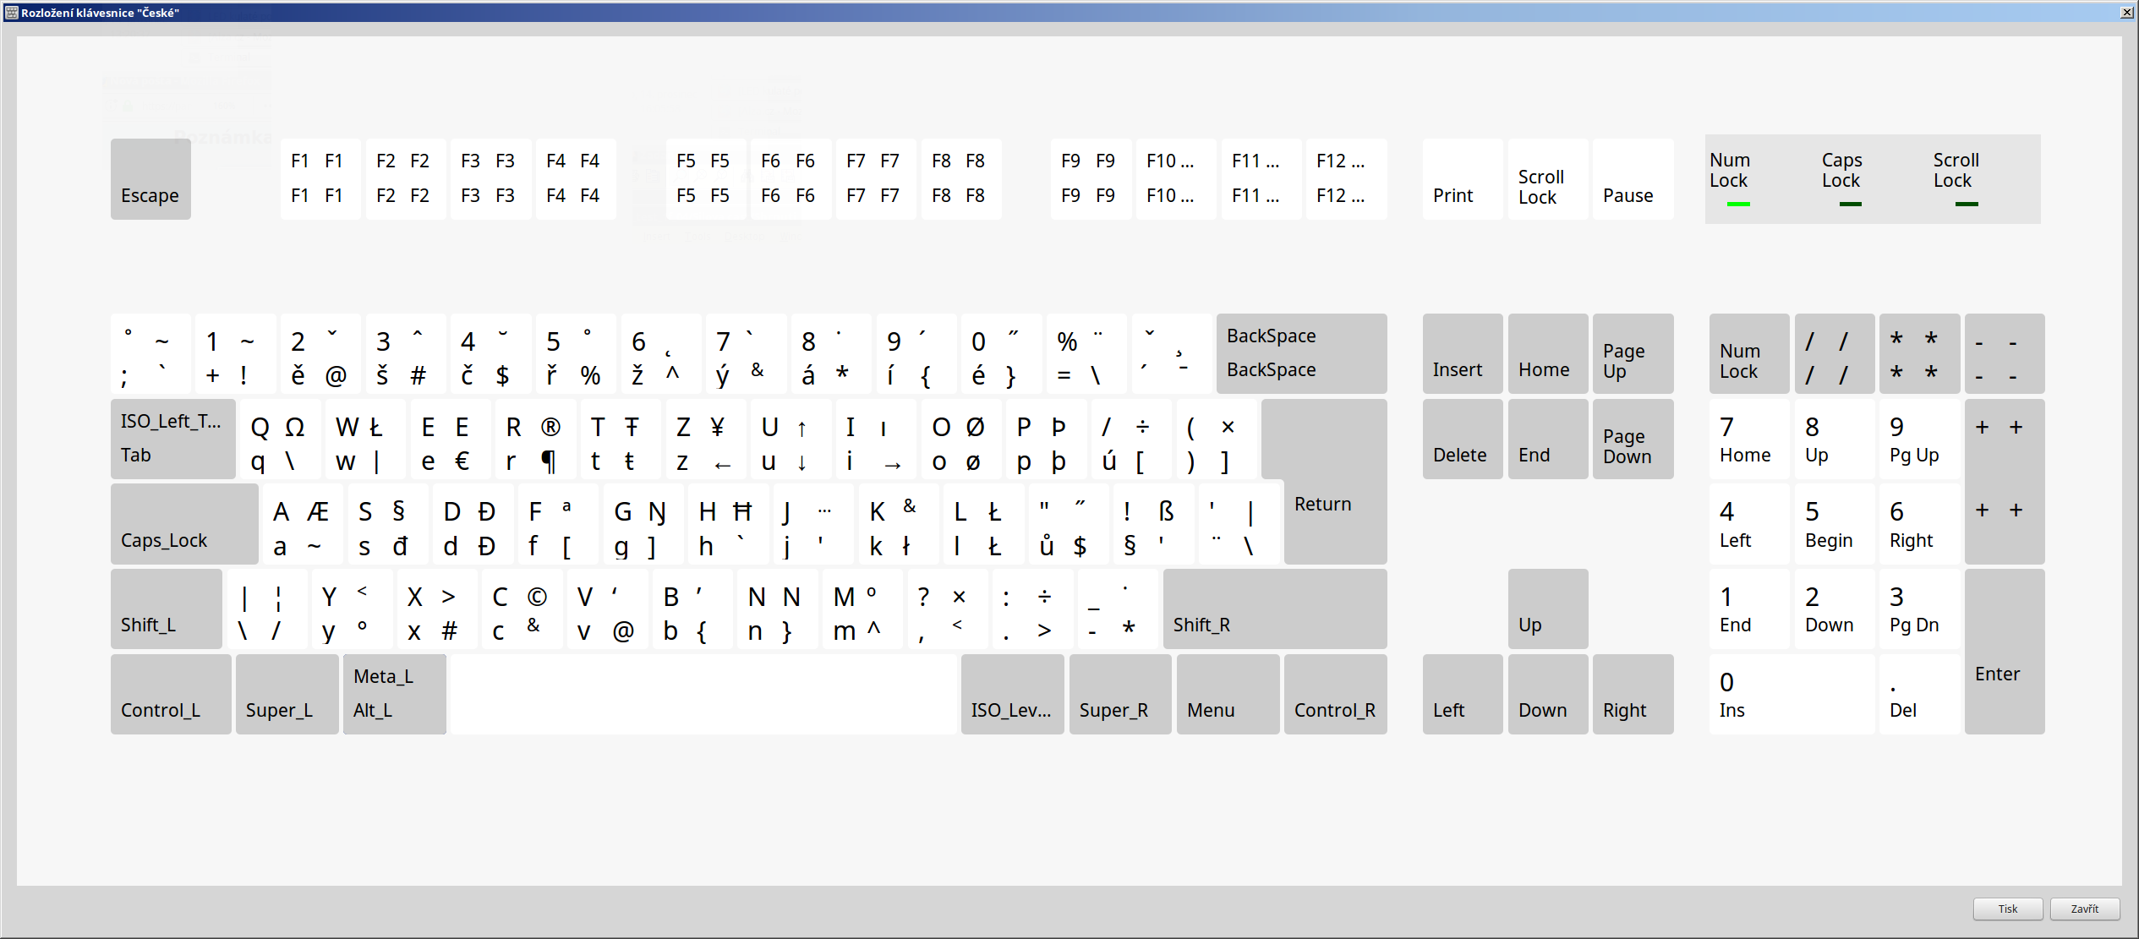Click the E key with euro sign
Screen dimensions: 2139x939
click(x=449, y=439)
